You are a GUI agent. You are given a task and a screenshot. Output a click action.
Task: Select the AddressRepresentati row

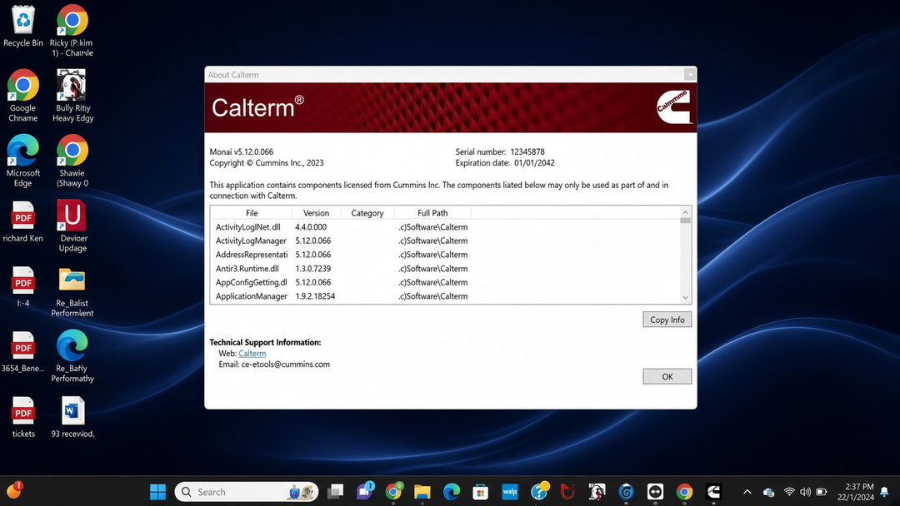pyautogui.click(x=445, y=255)
